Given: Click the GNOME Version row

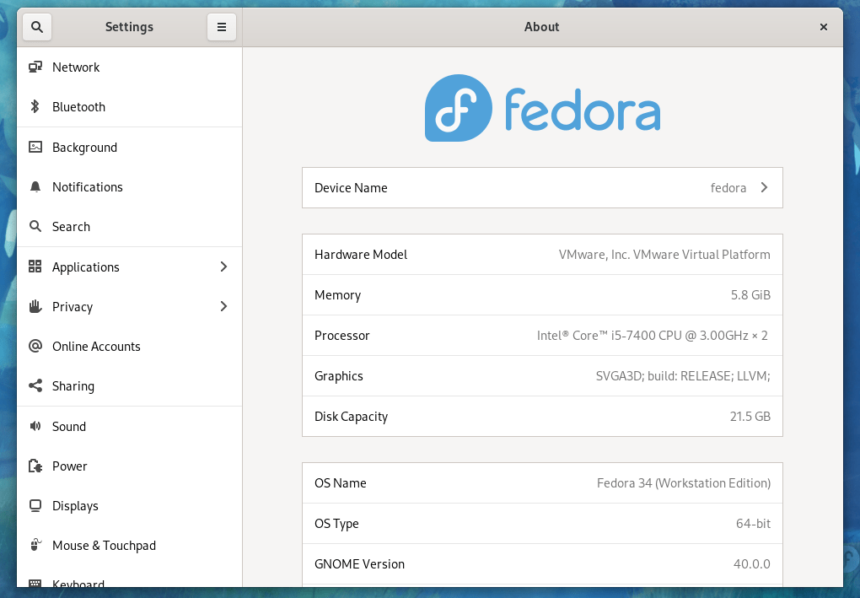Looking at the screenshot, I should pyautogui.click(x=542, y=563).
